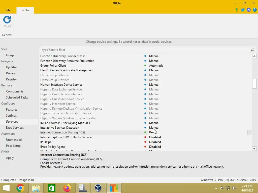Image resolution: width=258 pixels, height=193 pixels.
Task: Open Scheduled Tasks page
Action: (x=17, y=98)
